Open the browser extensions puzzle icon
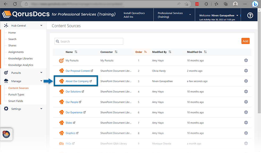This screenshot has height=153, width=261. pyautogui.click(x=206, y=4)
